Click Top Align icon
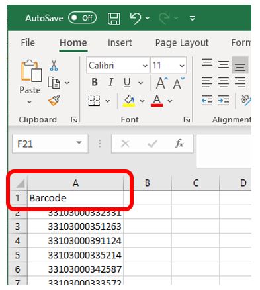The height and width of the screenshot is (290, 260). (207, 63)
